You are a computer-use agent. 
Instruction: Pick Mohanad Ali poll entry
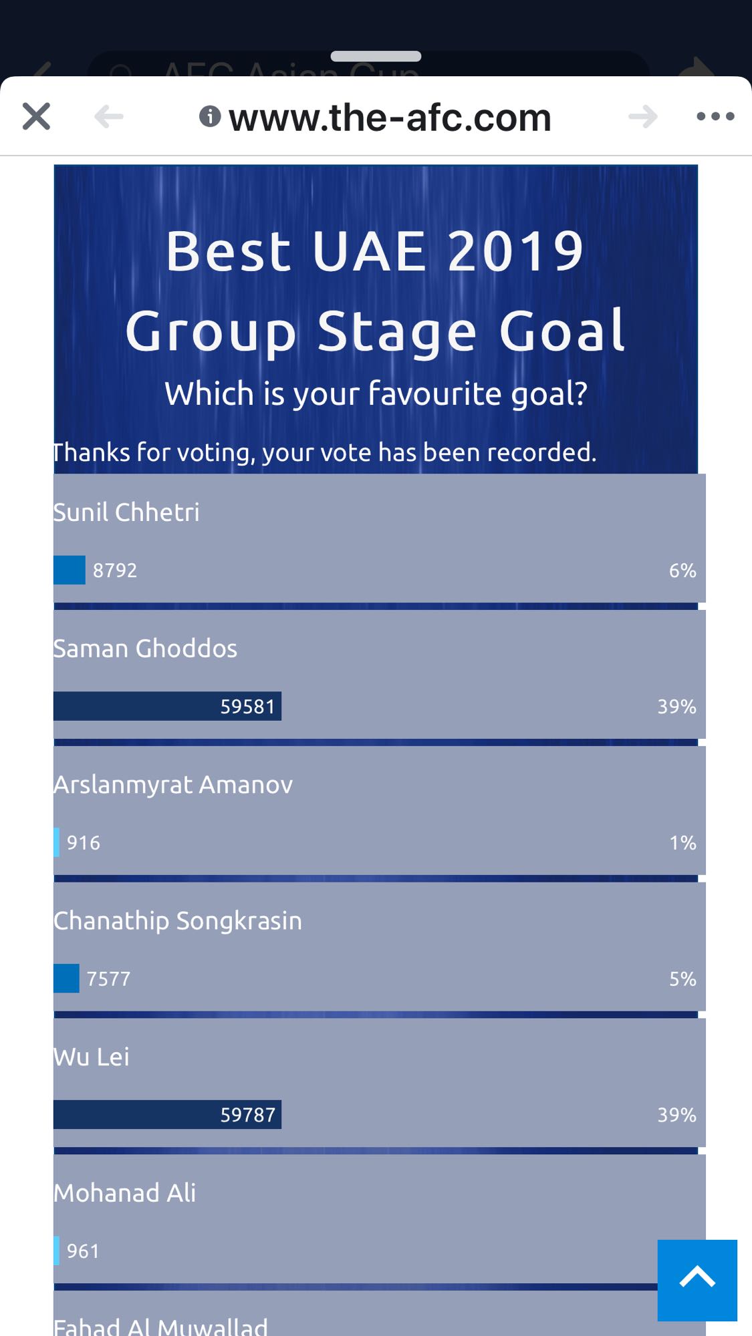(125, 1194)
